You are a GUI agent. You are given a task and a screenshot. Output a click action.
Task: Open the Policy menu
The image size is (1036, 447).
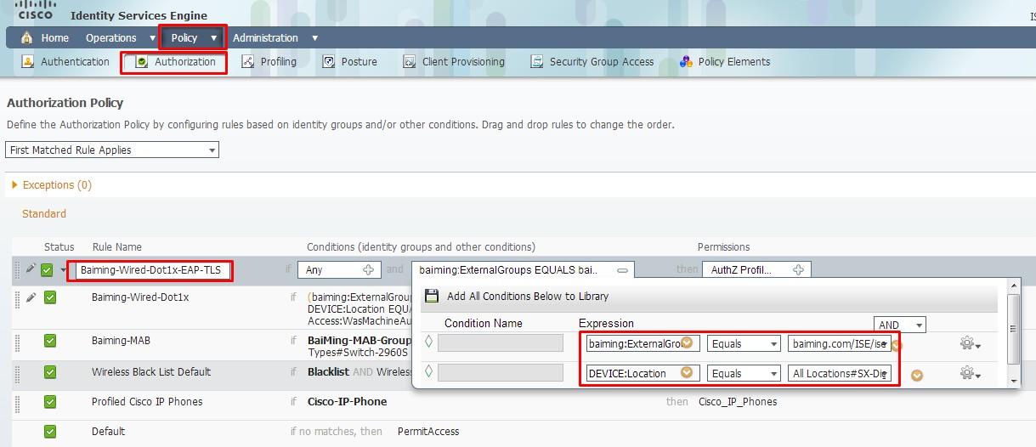click(193, 37)
